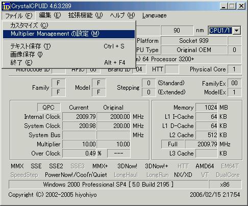
Task: Click the AMD64 feature label
Action: [x=205, y=166]
